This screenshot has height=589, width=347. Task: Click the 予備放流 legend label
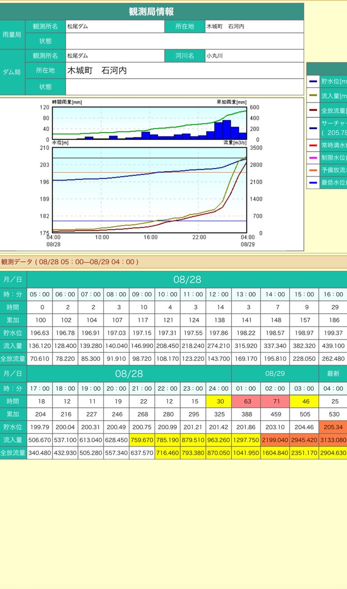point(334,170)
